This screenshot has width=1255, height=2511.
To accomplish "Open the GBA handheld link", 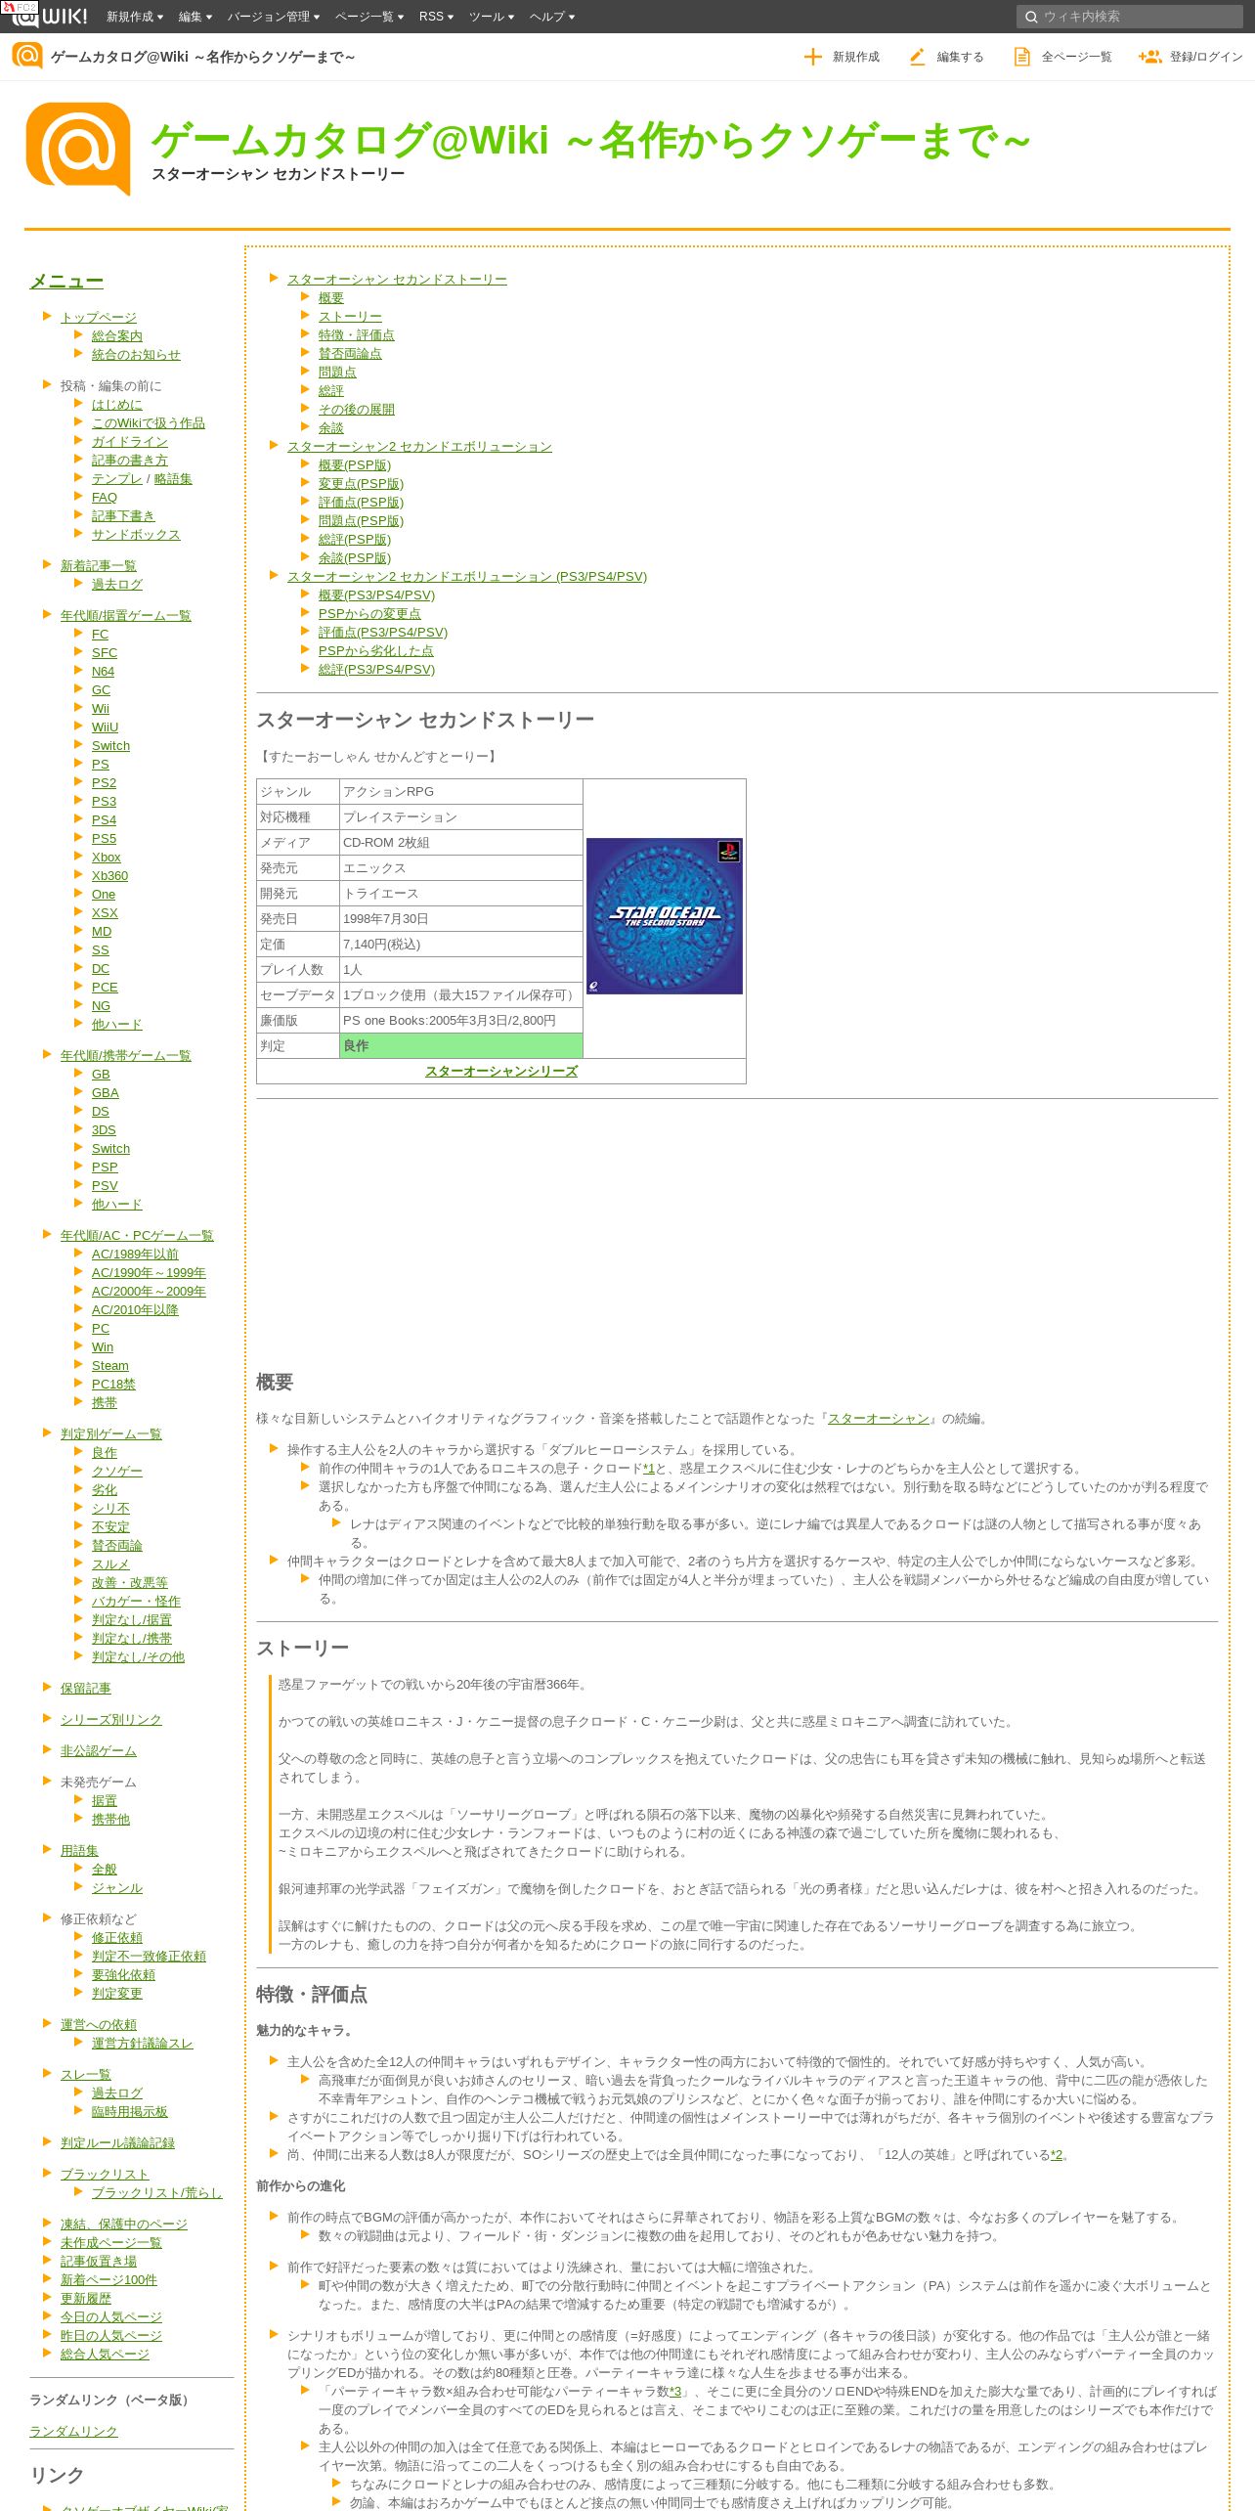I will [x=106, y=1093].
